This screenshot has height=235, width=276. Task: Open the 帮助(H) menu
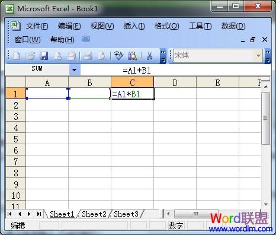pyautogui.click(x=62, y=40)
